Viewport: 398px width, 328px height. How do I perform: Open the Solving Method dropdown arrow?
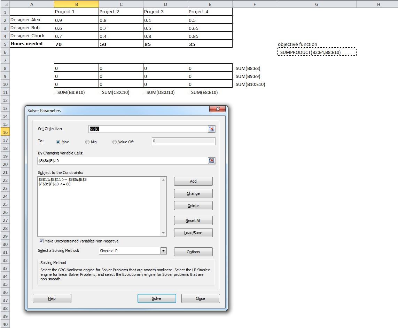coord(163,251)
